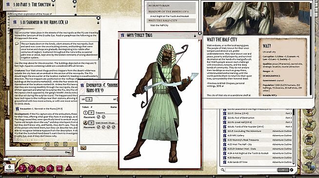Toggle lock on Wati Street Thug window
The width and height of the screenshot is (319, 178).
coord(195,36)
